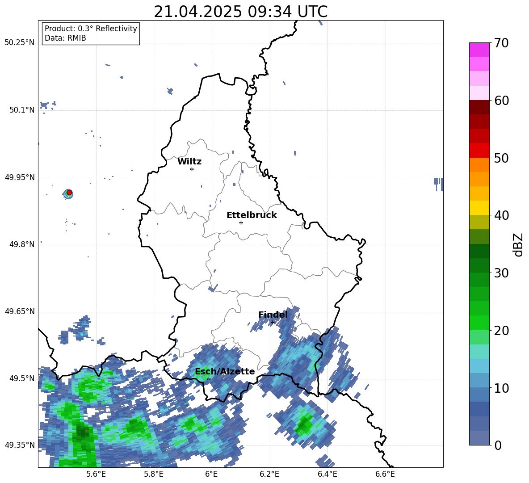
Task: Click the 10 tick on colorbar
Action: click(x=501, y=388)
